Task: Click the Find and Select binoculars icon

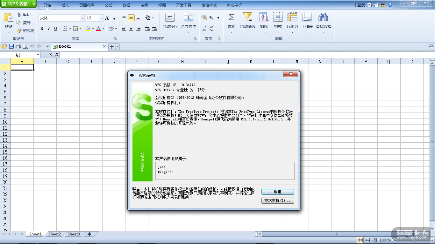Action: click(323, 17)
